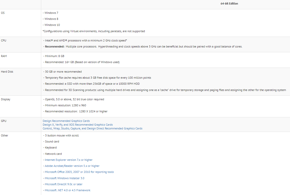The image size is (290, 195).
Task: Click the Microsoft Windows Installer 3.0 link
Action: (x=65, y=178)
